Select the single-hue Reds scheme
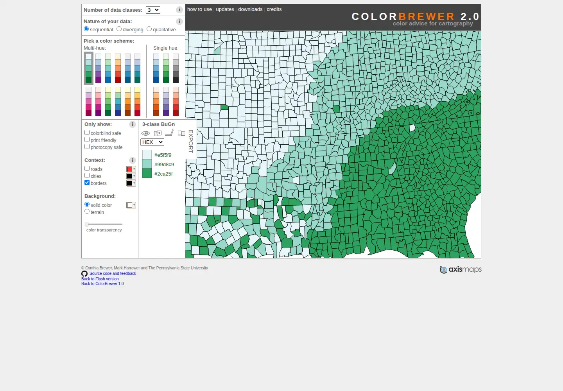Screen dimensions: 563x391 [176, 101]
